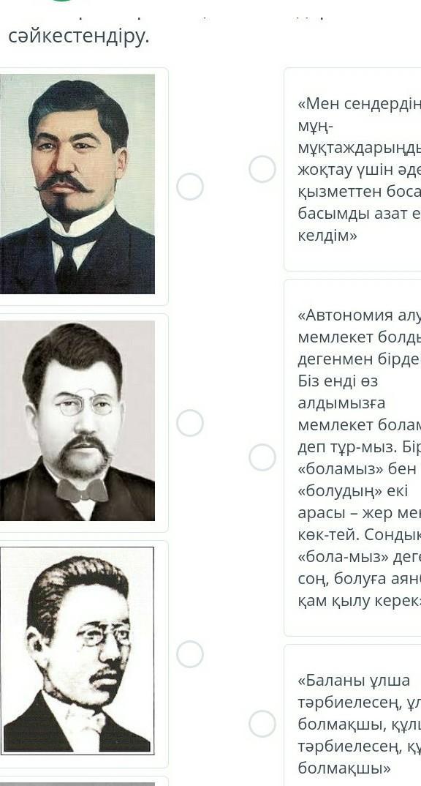Image resolution: width=421 pixels, height=786 pixels.
Task: Choose radio for «Автономия алу» quote
Action: tap(262, 457)
